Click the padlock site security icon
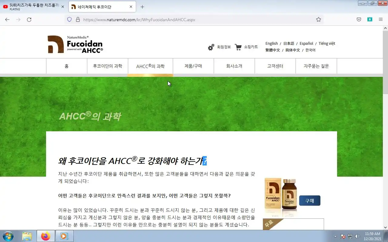The image size is (388, 242). (78, 19)
